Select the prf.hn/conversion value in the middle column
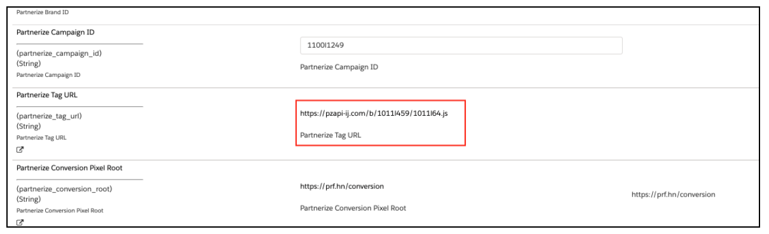 click(342, 186)
